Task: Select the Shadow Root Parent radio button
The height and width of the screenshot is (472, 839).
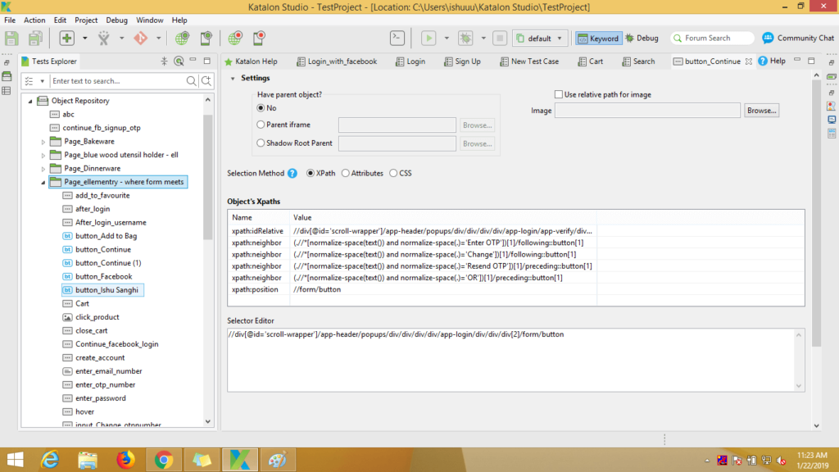Action: click(261, 143)
